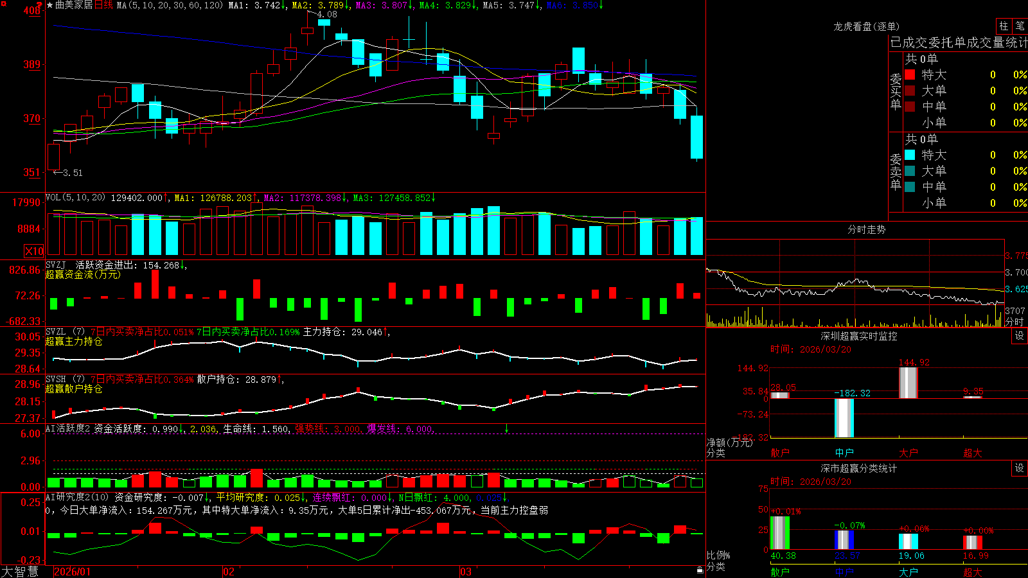Switch 龙虎看盘 to 柱 view
The height and width of the screenshot is (578, 1028).
[1004, 26]
